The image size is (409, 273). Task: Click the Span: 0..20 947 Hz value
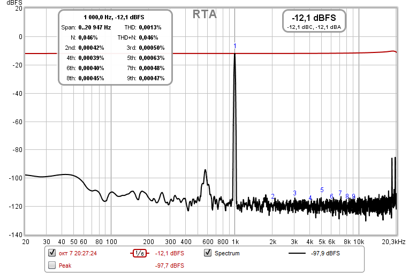pyautogui.click(x=94, y=27)
